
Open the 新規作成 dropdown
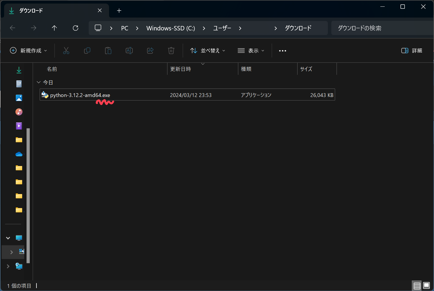[28, 51]
